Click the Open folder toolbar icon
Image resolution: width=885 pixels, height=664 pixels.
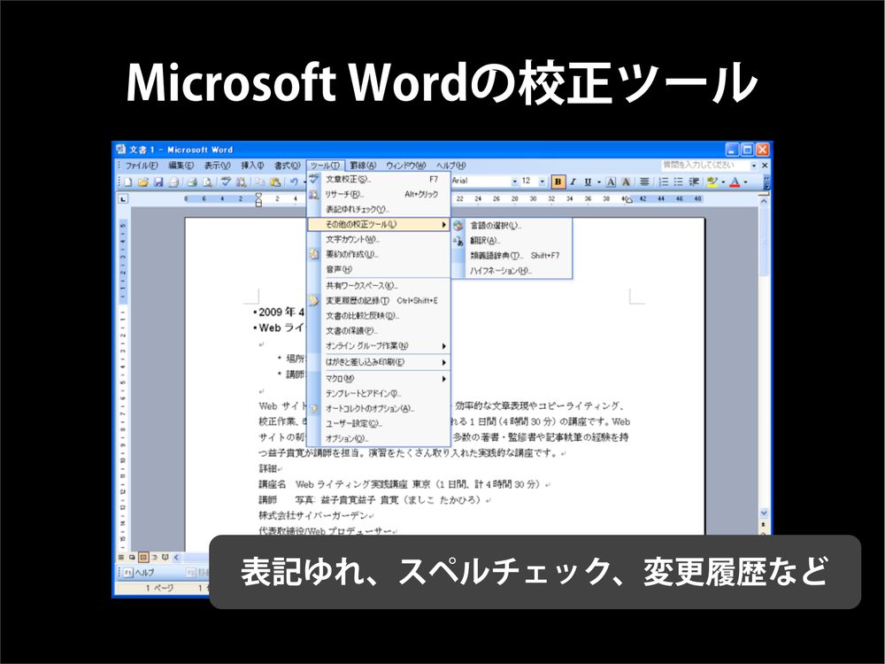point(142,181)
